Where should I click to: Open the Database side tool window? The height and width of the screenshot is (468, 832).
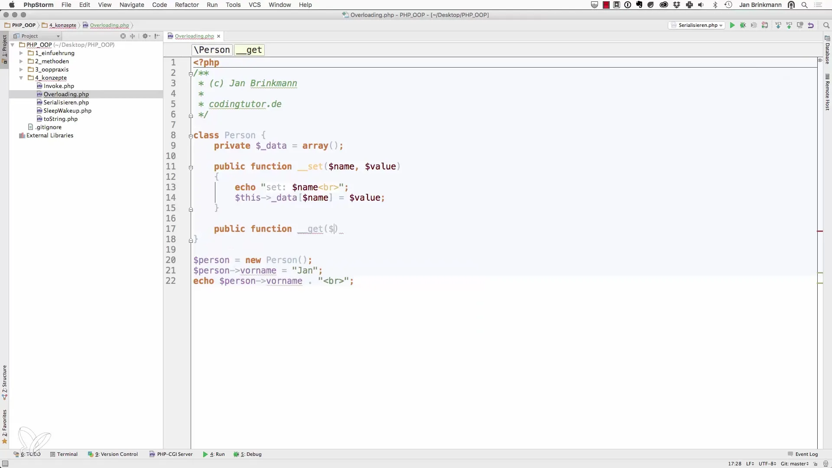coord(827,50)
